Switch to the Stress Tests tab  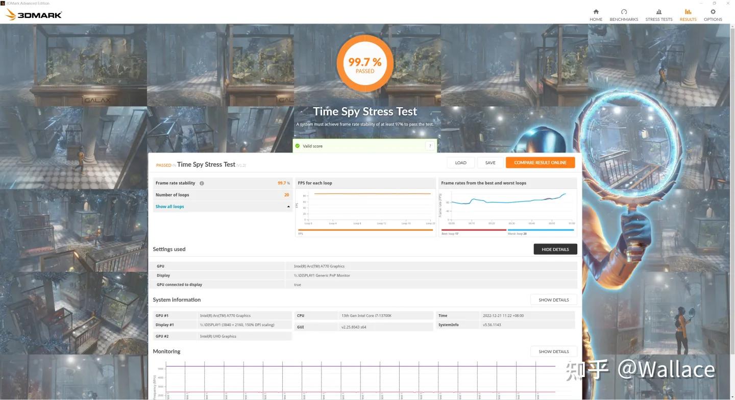click(x=658, y=14)
